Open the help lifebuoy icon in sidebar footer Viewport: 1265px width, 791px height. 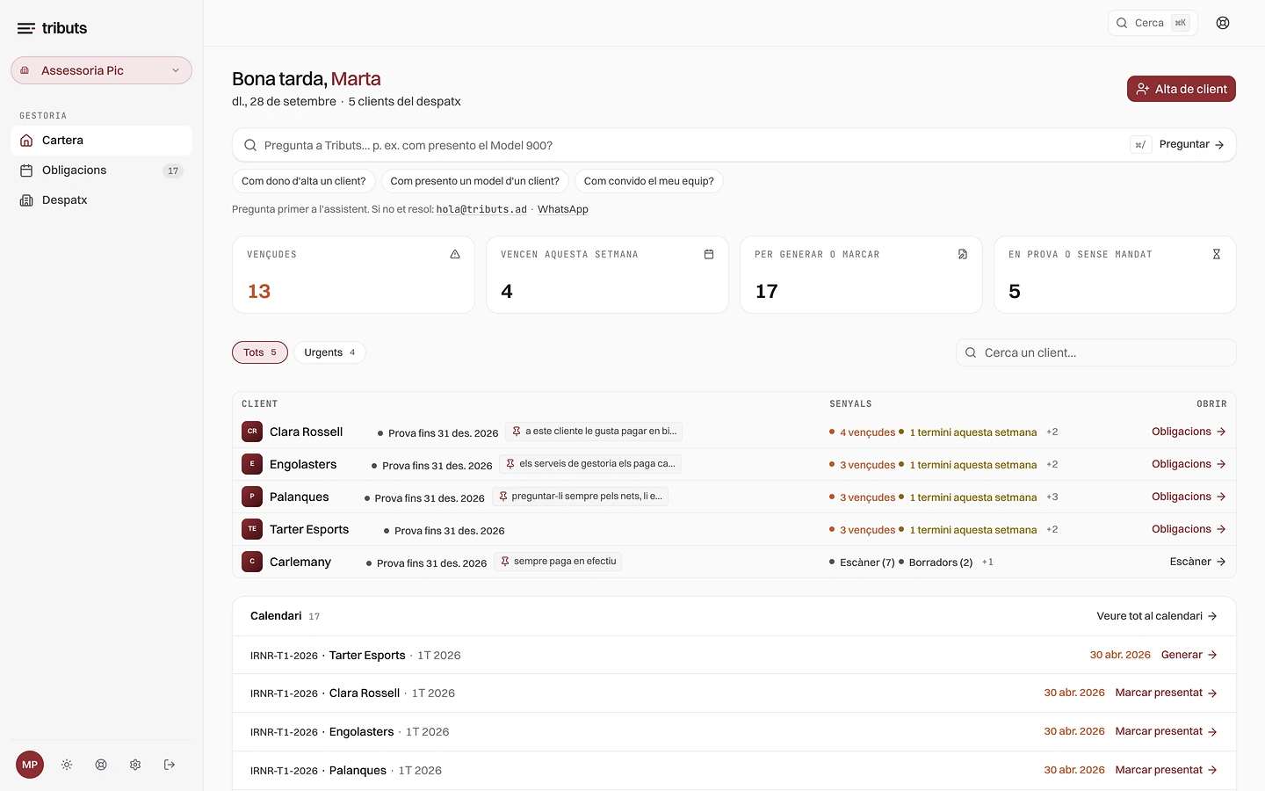pos(101,765)
